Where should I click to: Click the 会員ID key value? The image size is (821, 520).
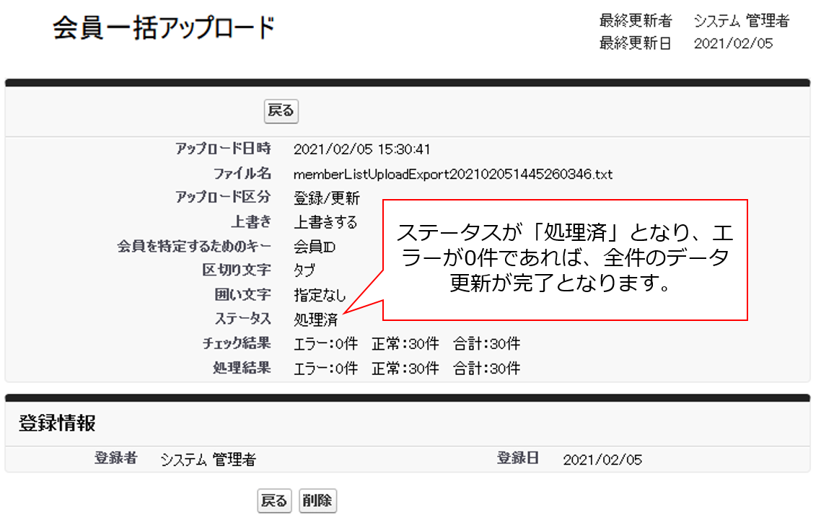(314, 247)
